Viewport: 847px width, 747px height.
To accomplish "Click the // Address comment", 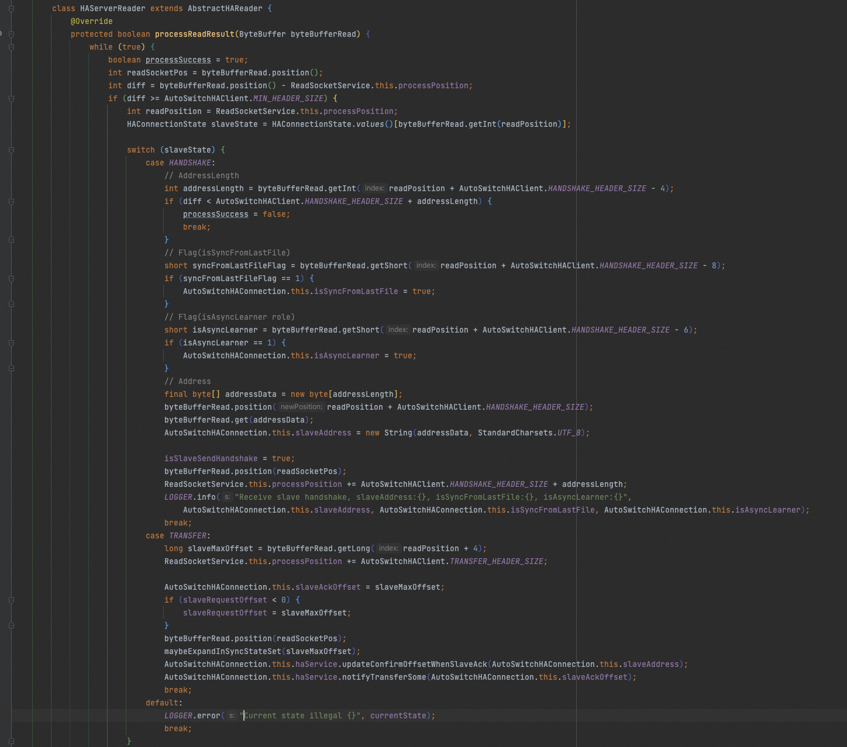I will coord(188,382).
